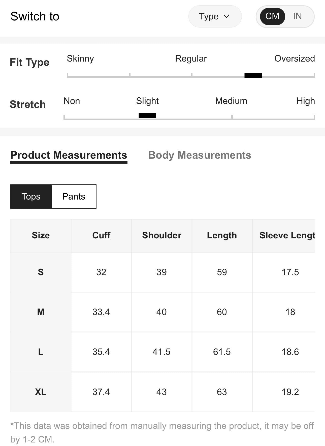
Task: Click the M size row label
Action: tap(41, 312)
